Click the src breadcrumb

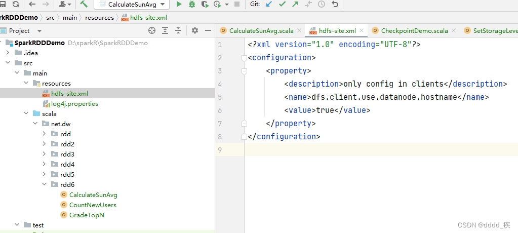(x=50, y=18)
